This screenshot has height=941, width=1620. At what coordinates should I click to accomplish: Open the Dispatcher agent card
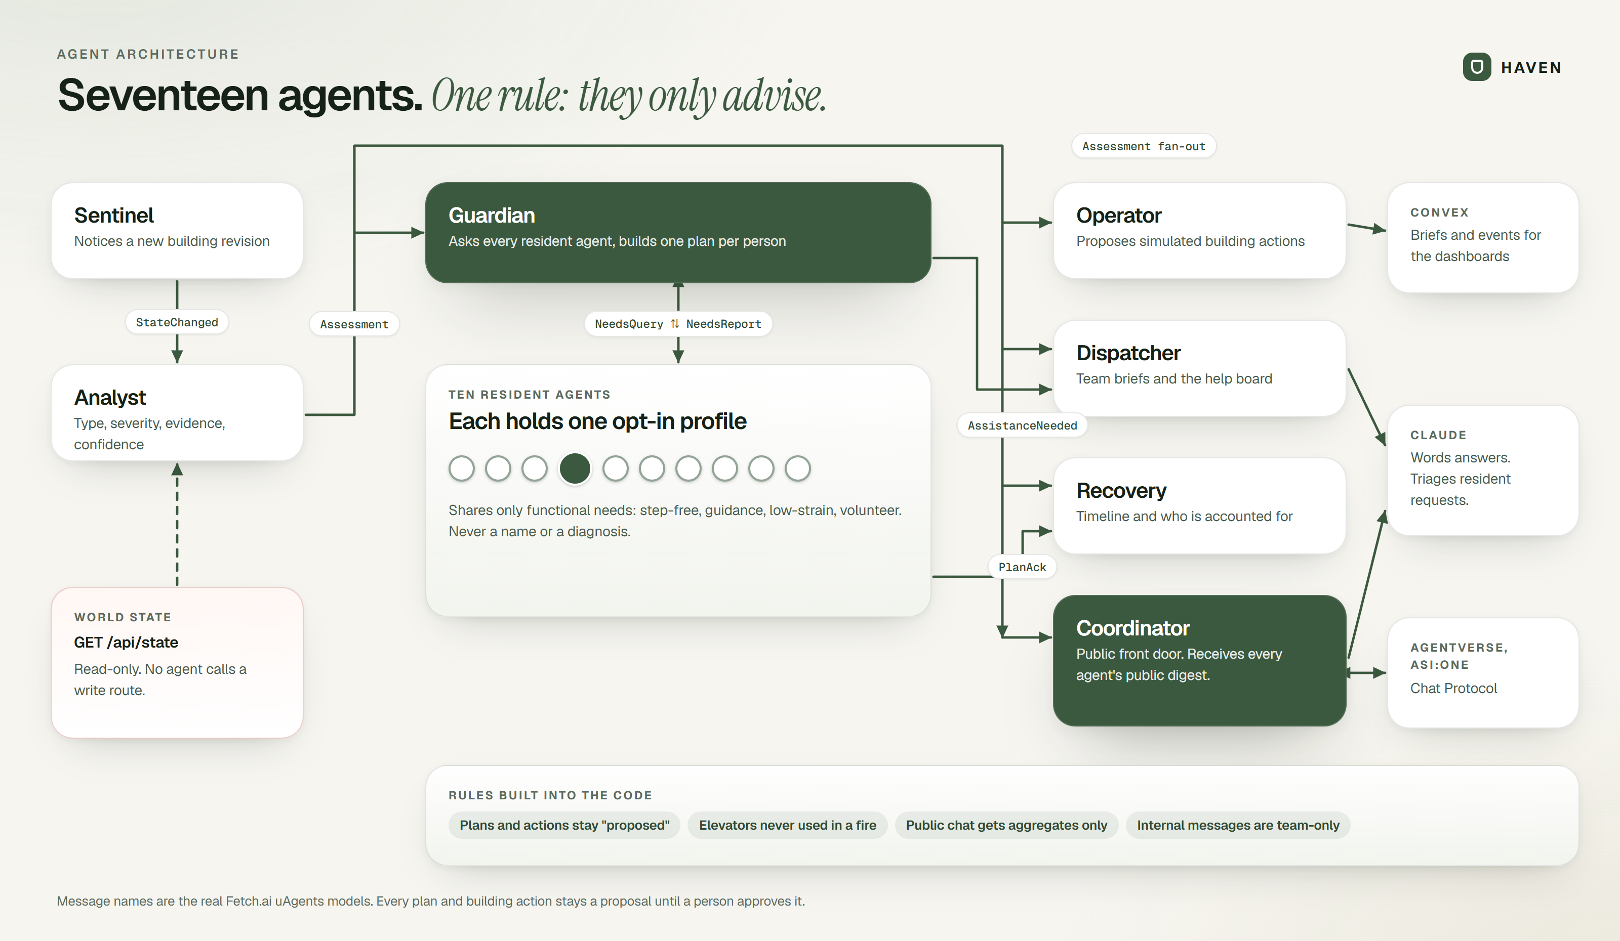(x=1200, y=368)
